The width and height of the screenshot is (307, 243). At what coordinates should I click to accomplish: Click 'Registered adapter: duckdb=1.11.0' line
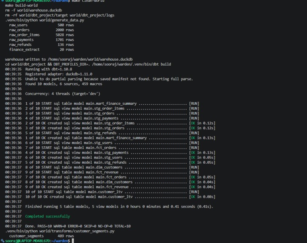click(x=49, y=74)
